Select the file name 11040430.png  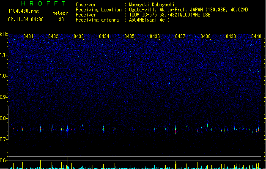click(x=23, y=11)
